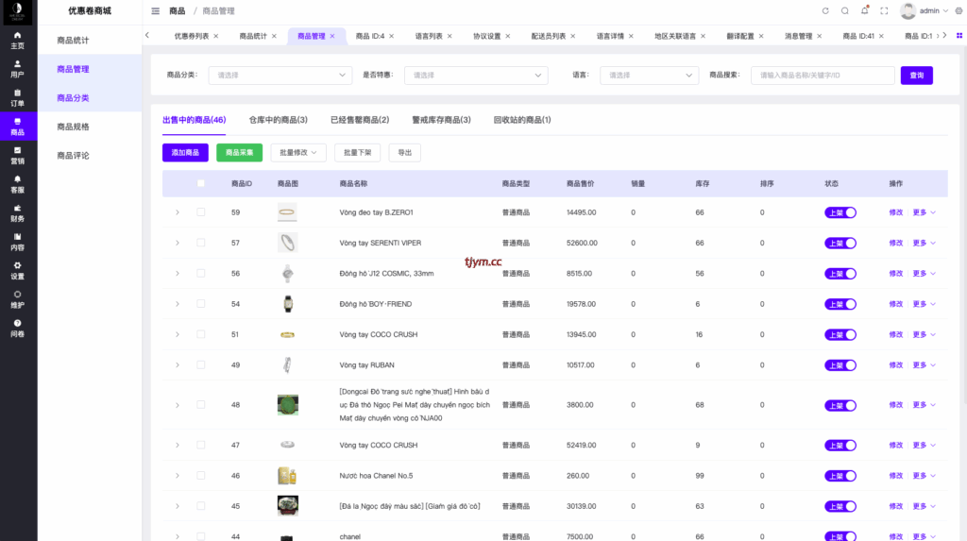The width and height of the screenshot is (967, 541).
Task: Click the green 商品采集 button
Action: point(239,152)
